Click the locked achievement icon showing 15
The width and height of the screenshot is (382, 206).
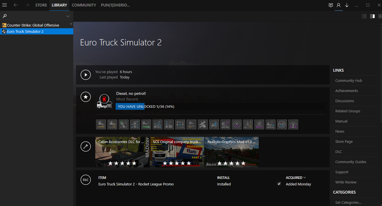click(x=157, y=124)
